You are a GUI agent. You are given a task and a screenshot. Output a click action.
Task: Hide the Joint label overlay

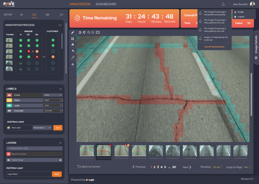point(9,105)
